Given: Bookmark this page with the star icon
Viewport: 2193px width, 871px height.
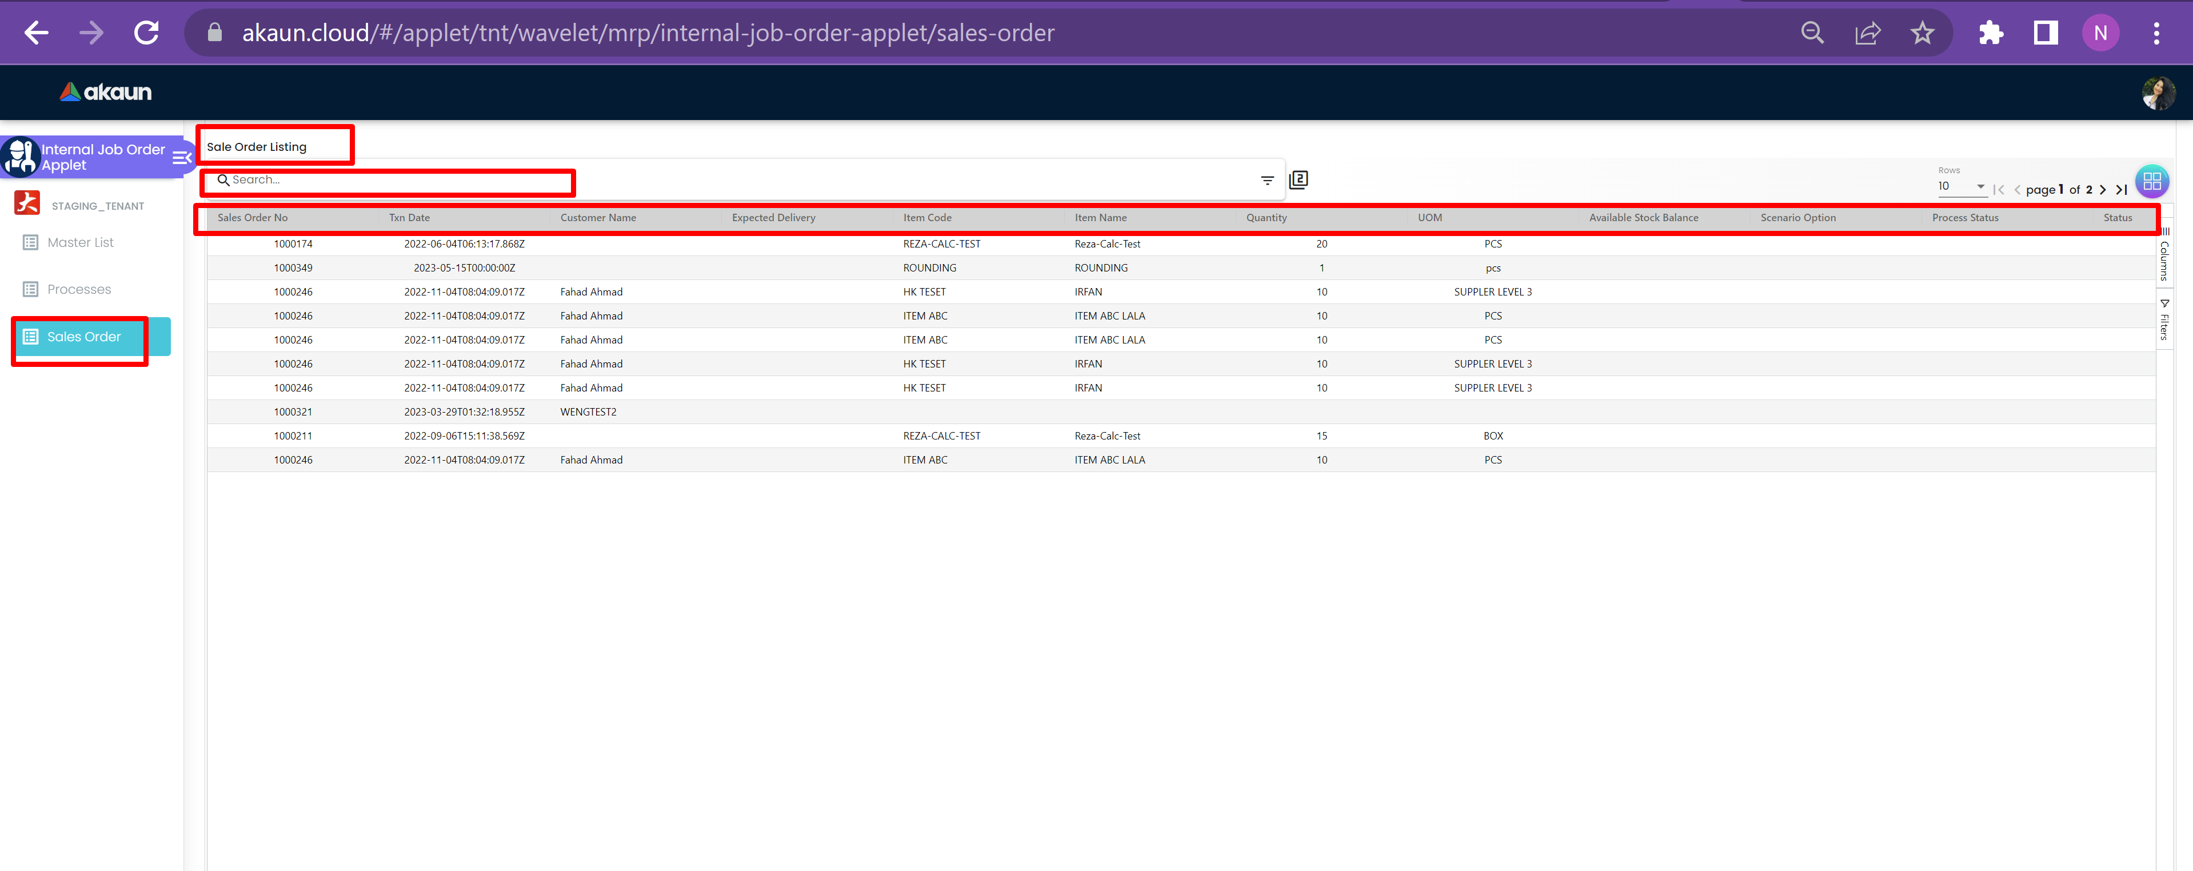Looking at the screenshot, I should (1922, 33).
